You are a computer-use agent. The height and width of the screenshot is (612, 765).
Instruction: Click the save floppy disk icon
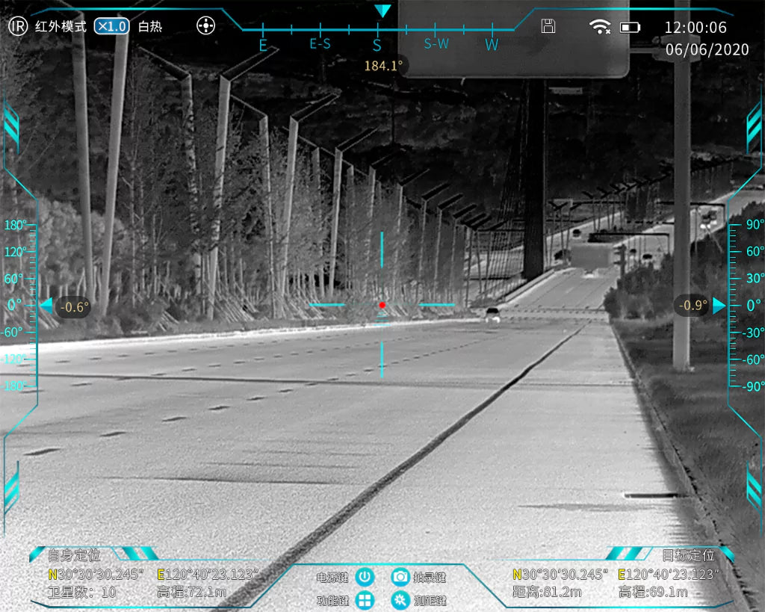click(548, 26)
